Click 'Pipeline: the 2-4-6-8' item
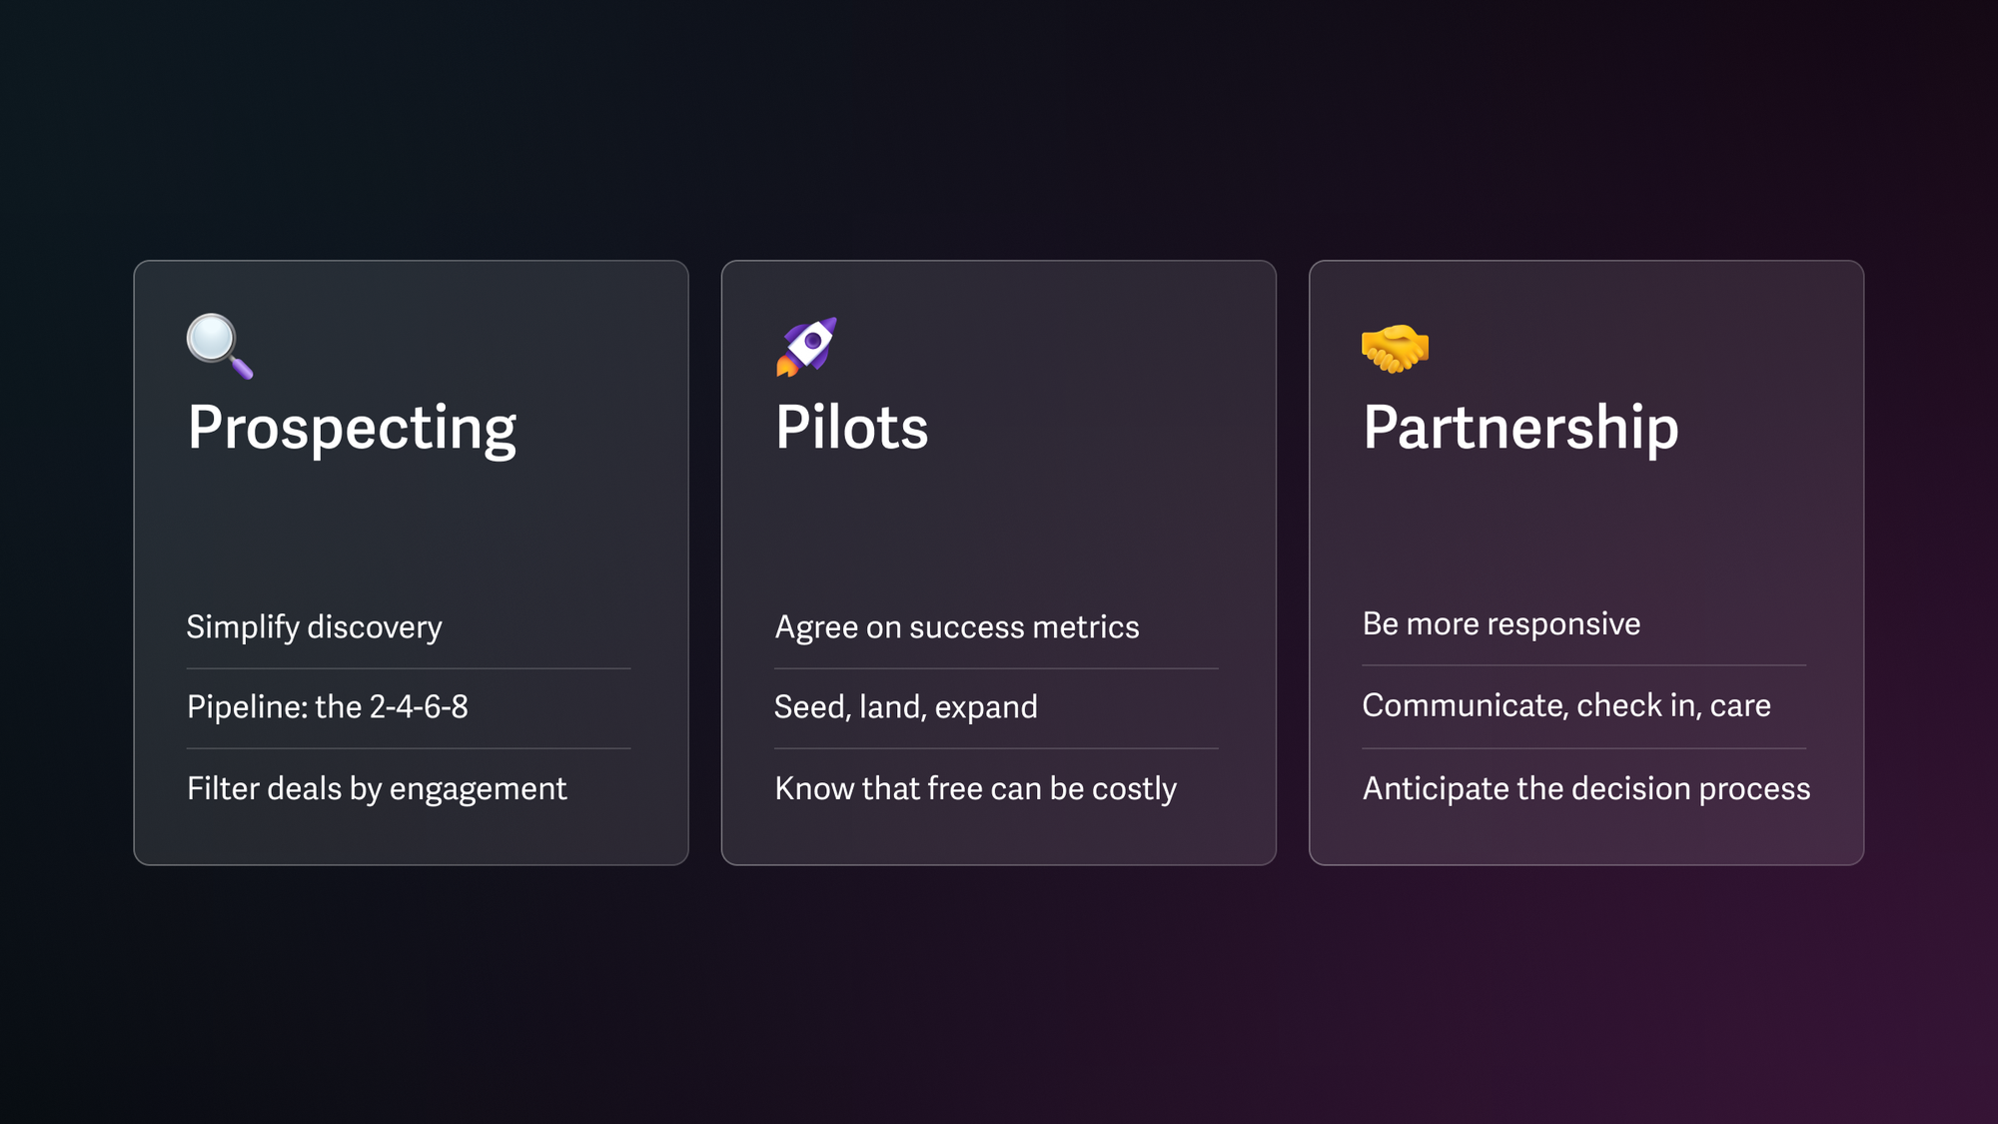Viewport: 1998px width, 1124px height. [327, 706]
